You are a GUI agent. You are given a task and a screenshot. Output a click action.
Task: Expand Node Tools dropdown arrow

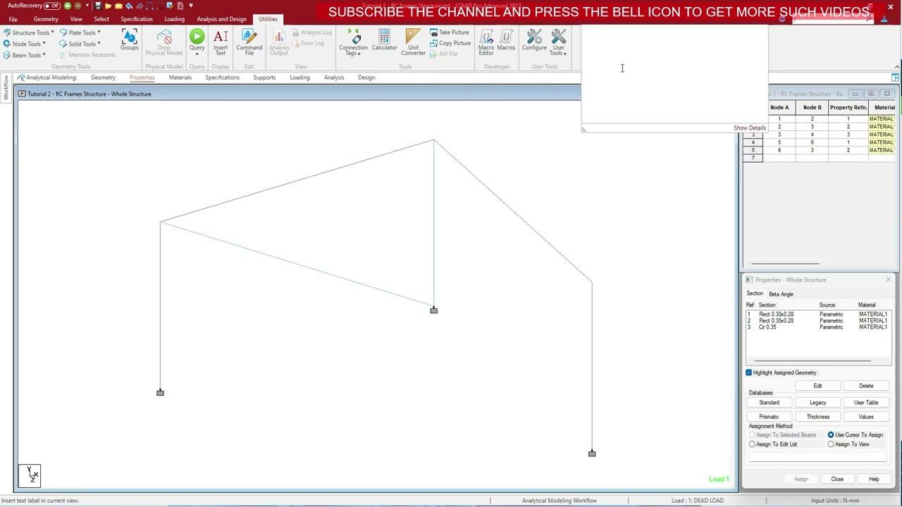pyautogui.click(x=44, y=44)
